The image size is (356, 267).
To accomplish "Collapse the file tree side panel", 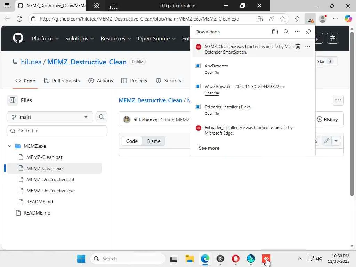I will point(13,100).
